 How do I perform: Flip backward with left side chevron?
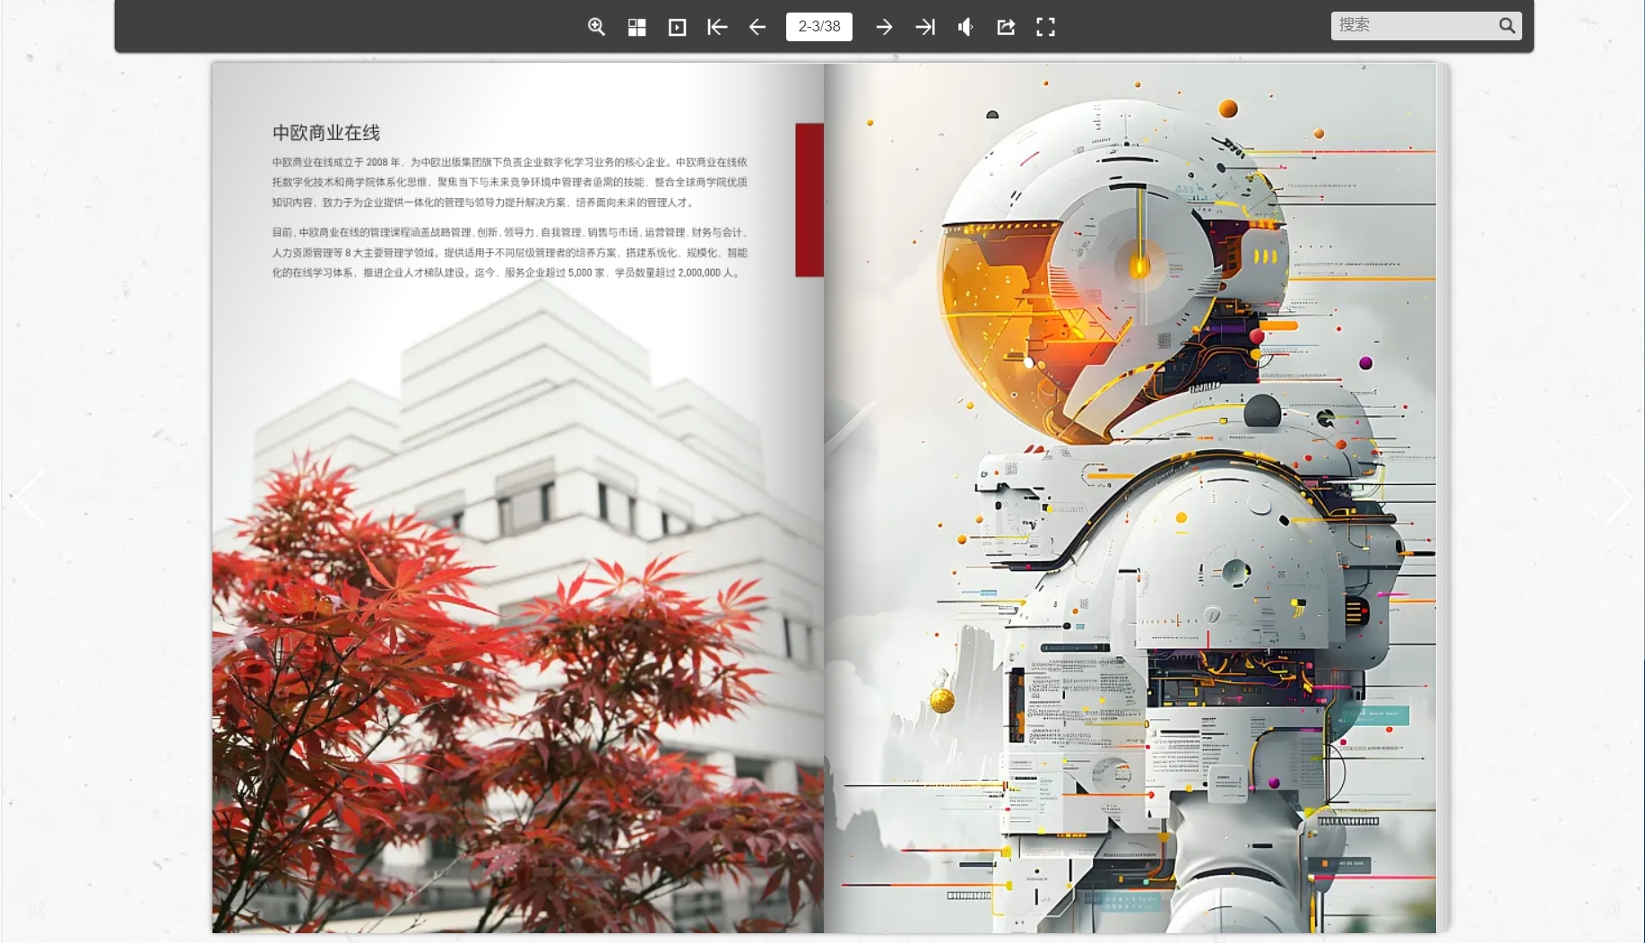tap(30, 497)
